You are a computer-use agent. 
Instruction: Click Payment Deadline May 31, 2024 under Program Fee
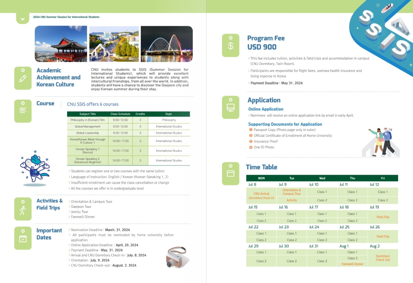(x=277, y=83)
